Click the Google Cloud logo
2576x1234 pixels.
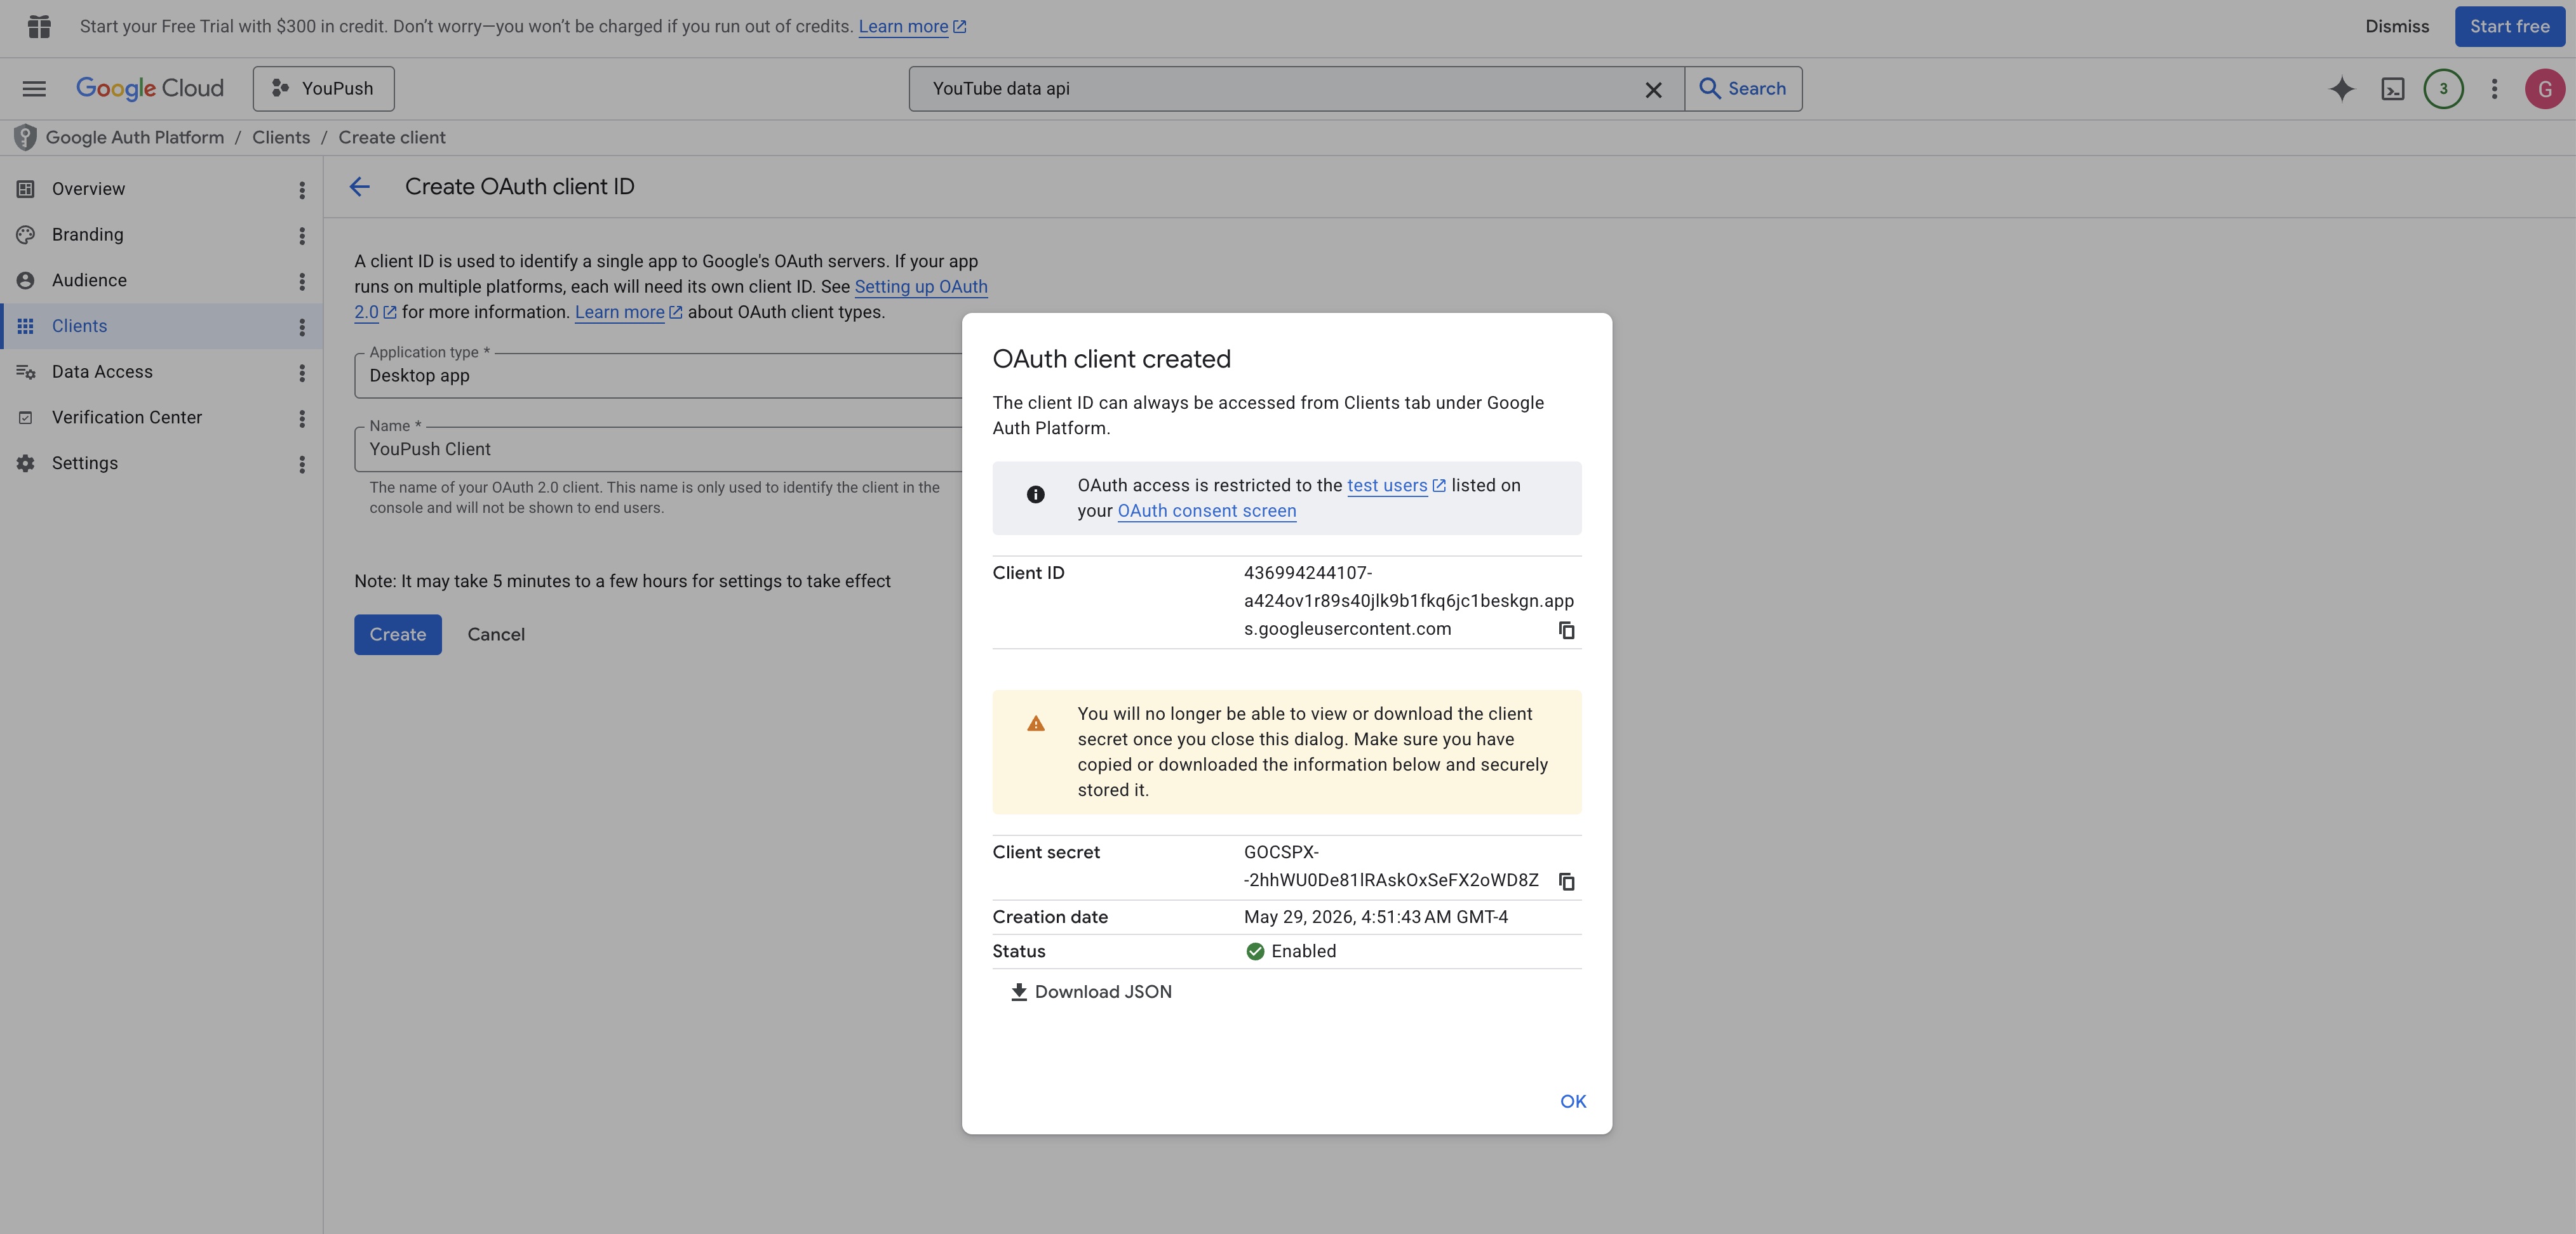point(150,89)
